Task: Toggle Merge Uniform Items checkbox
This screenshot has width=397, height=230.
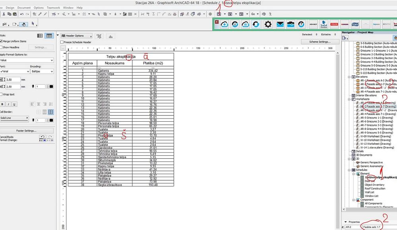Action: tap(1, 41)
